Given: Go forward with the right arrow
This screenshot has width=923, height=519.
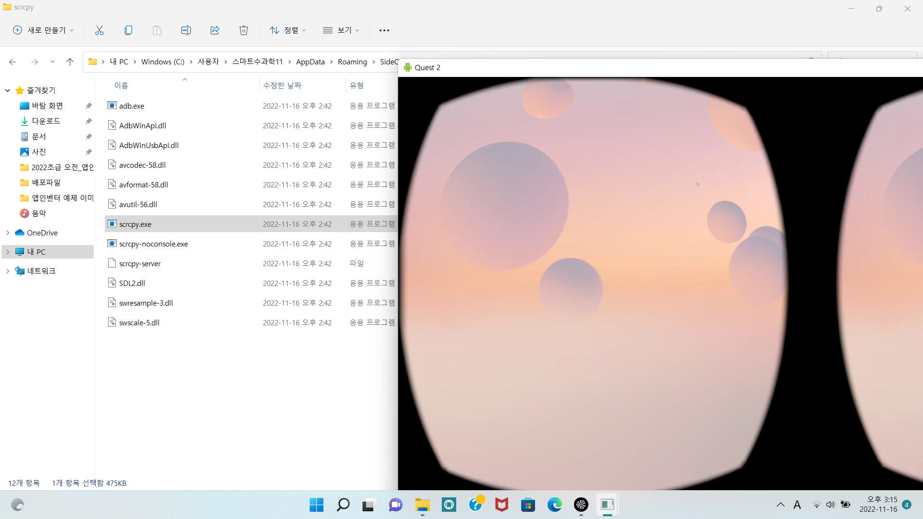Looking at the screenshot, I should coord(35,62).
